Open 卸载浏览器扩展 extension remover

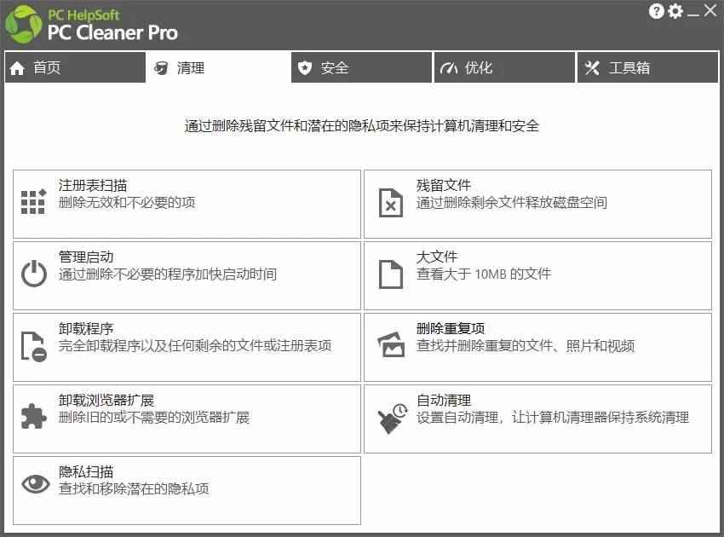(187, 419)
